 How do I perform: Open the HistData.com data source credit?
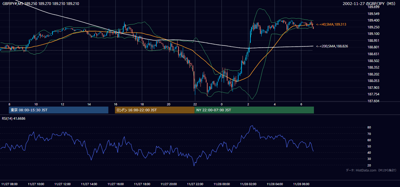pos(371,170)
